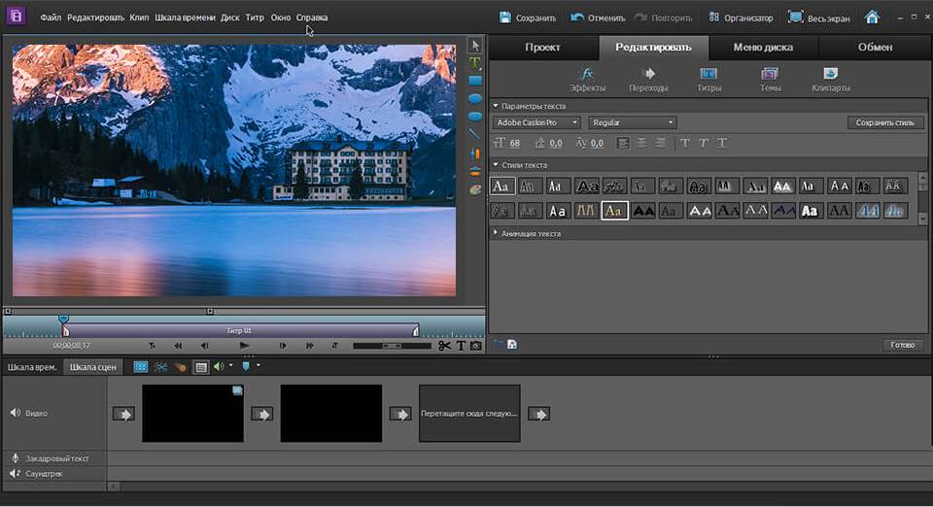Select the arrow Selection tool

475,46
